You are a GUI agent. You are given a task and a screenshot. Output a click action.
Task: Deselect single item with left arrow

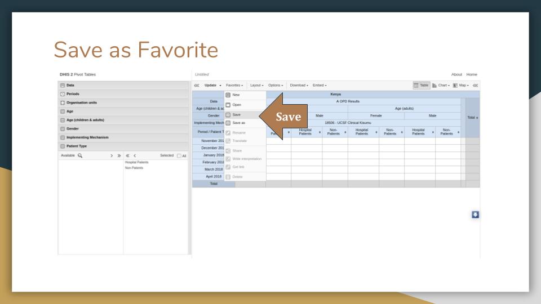point(135,155)
